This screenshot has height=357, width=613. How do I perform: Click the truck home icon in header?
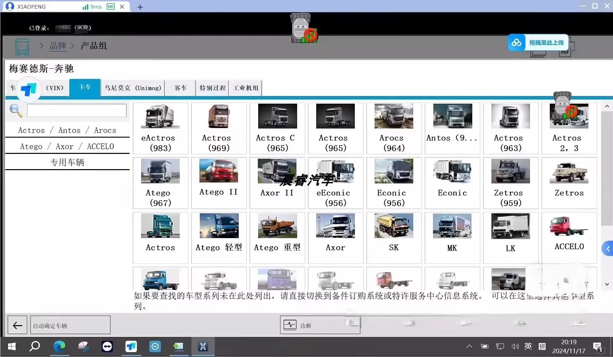tap(22, 47)
